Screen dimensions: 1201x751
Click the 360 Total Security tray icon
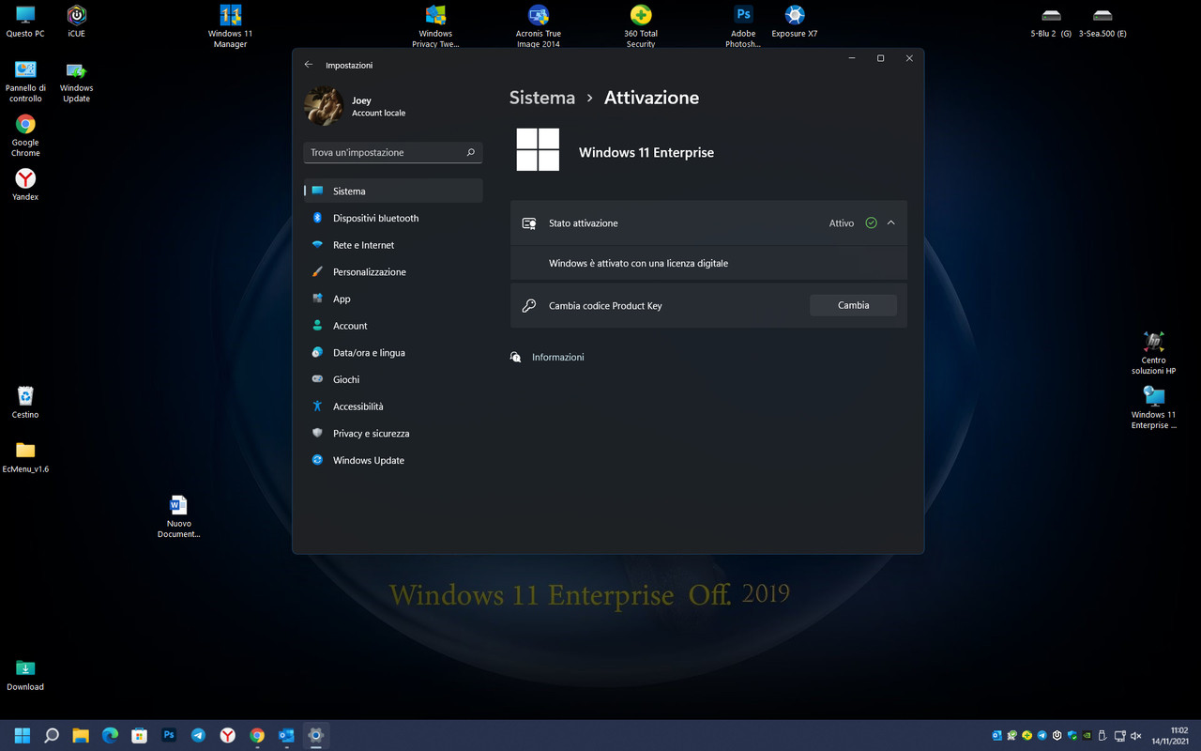(1026, 736)
